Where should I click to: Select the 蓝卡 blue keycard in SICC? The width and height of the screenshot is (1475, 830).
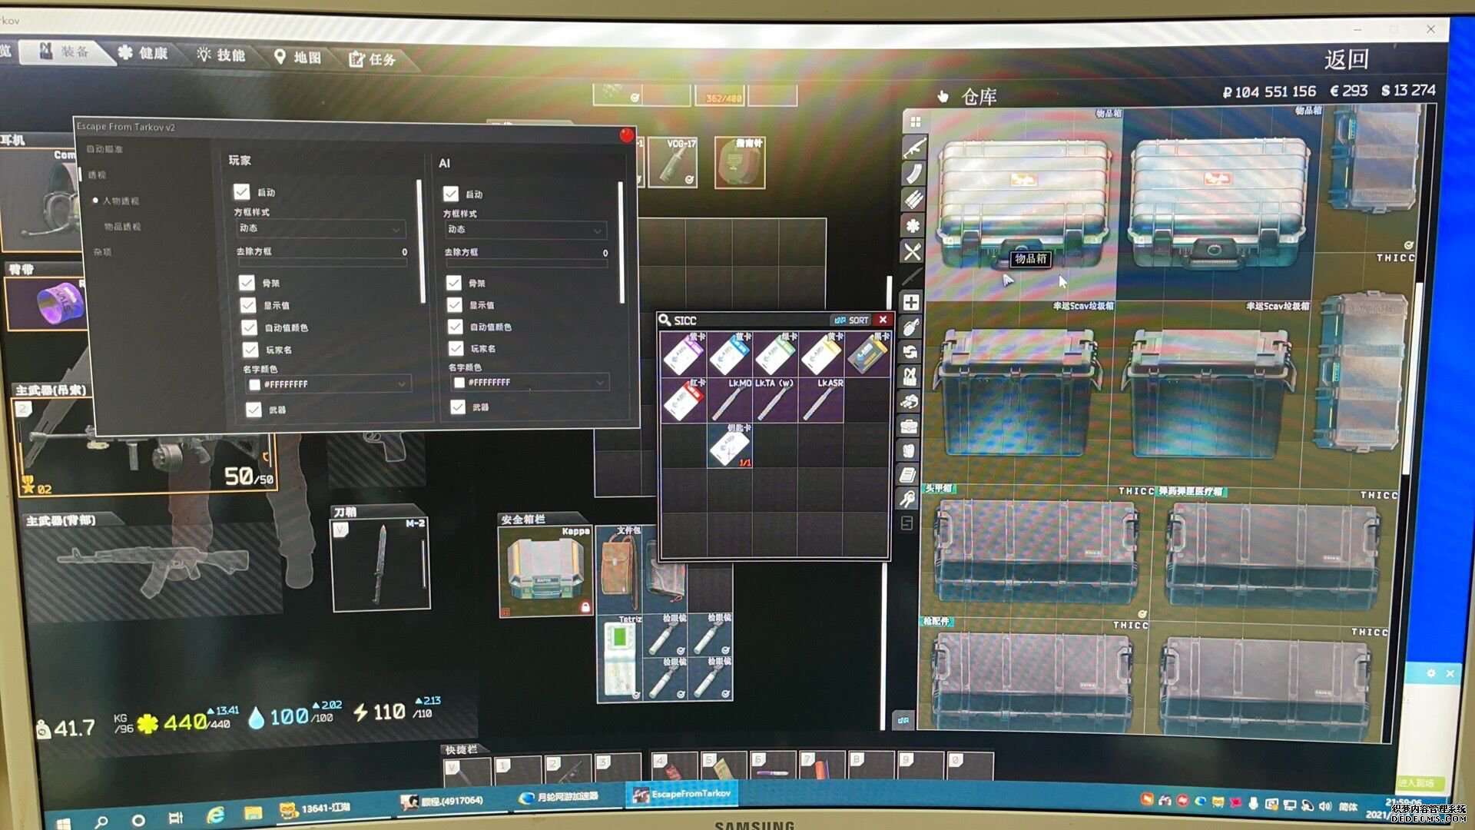729,354
